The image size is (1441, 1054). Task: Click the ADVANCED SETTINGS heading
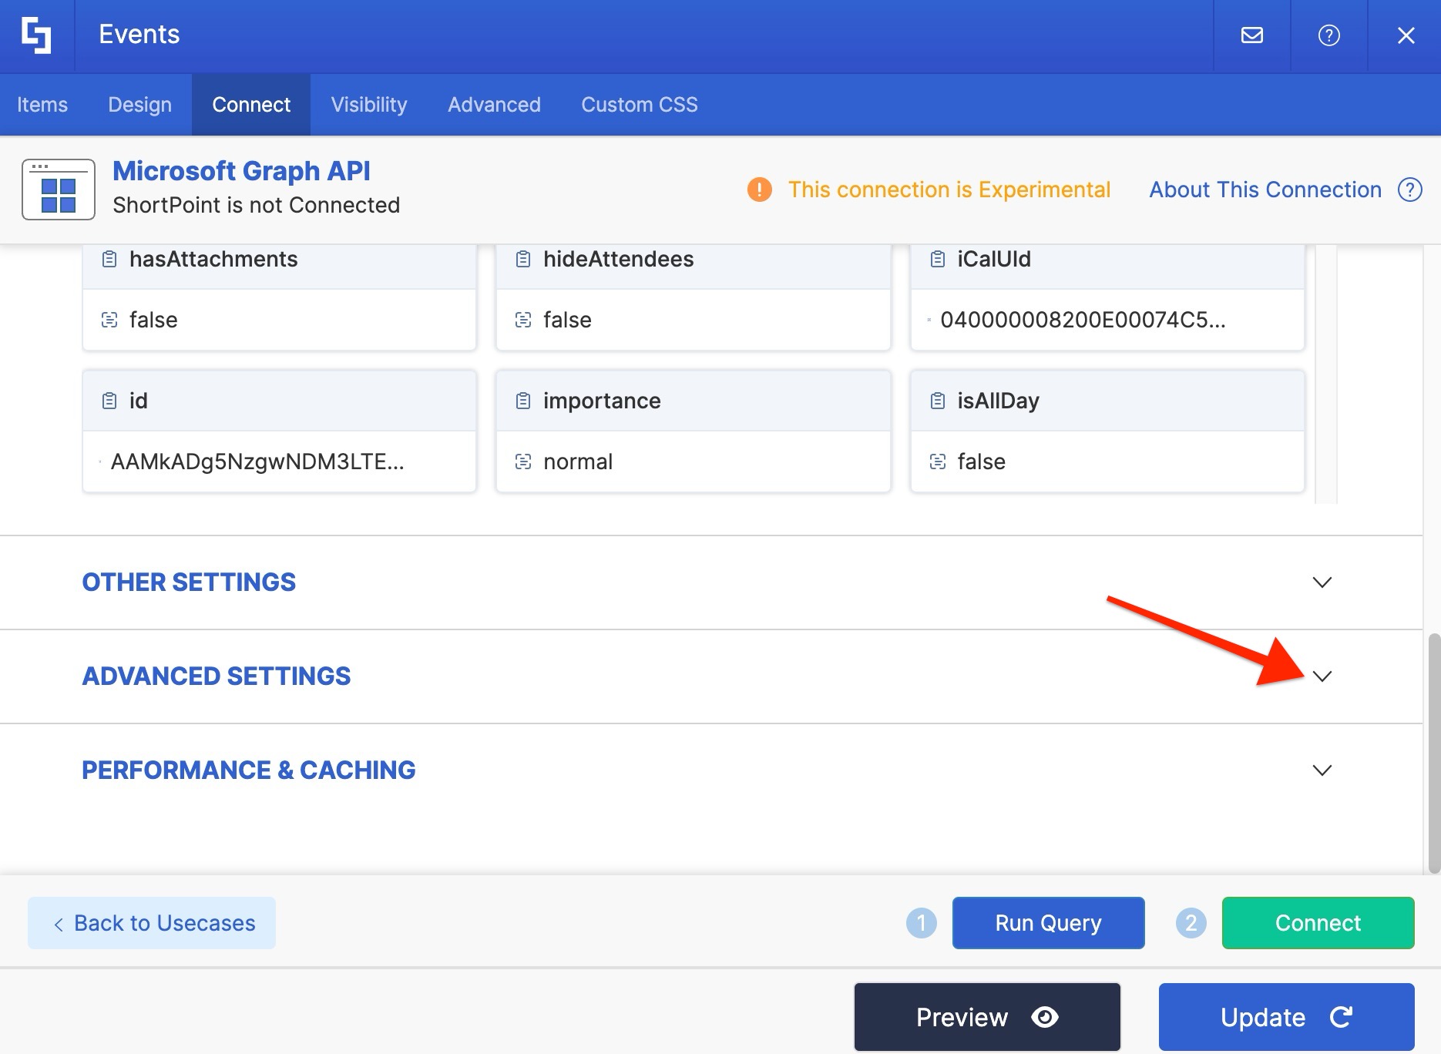217,676
